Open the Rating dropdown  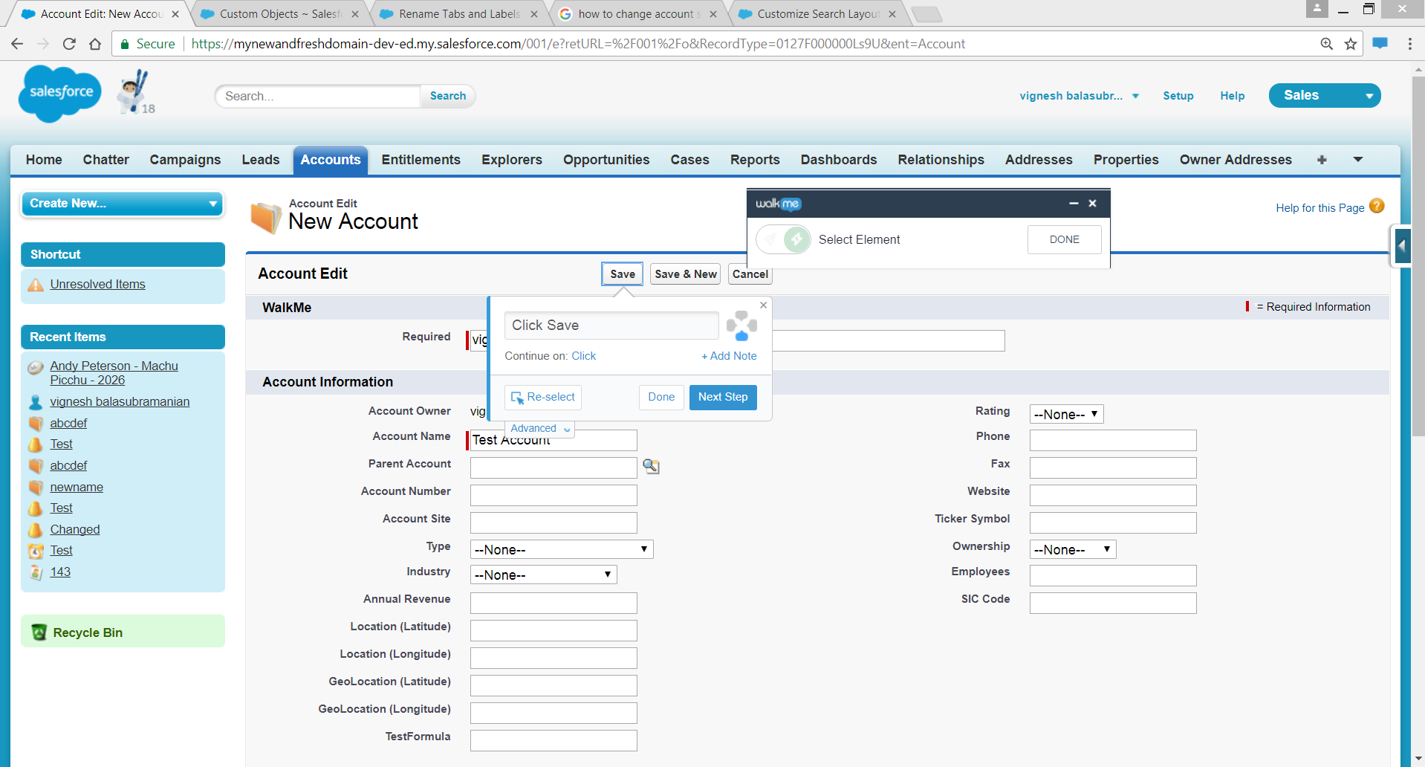click(1066, 414)
